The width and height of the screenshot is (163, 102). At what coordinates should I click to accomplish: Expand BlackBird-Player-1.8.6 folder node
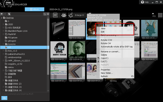pos(3,31)
